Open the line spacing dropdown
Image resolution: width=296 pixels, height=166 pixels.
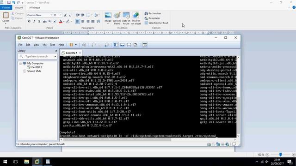tap(97, 15)
